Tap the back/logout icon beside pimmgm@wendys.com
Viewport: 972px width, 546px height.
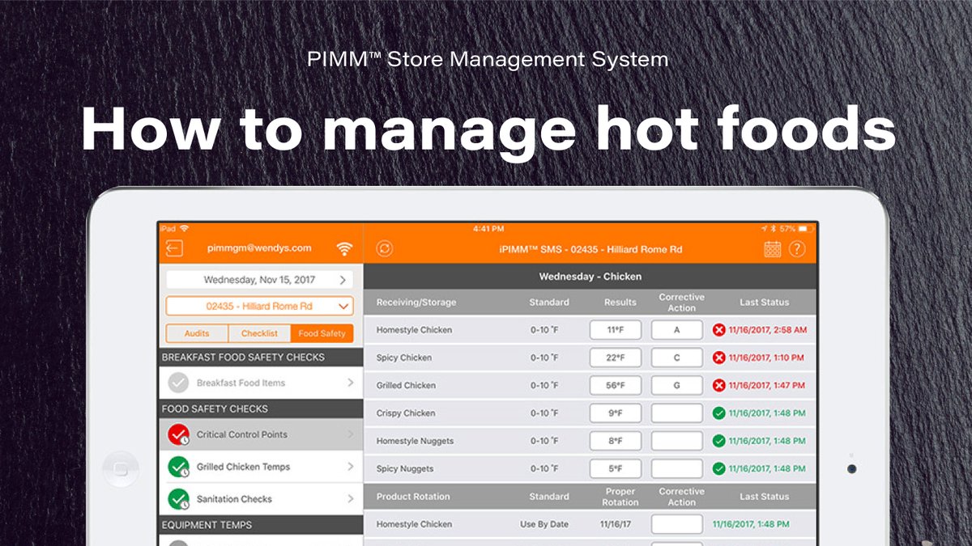tap(174, 248)
